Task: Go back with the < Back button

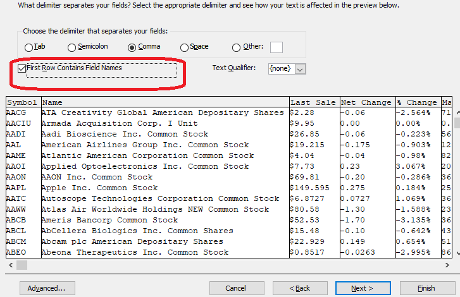Action: [300, 288]
